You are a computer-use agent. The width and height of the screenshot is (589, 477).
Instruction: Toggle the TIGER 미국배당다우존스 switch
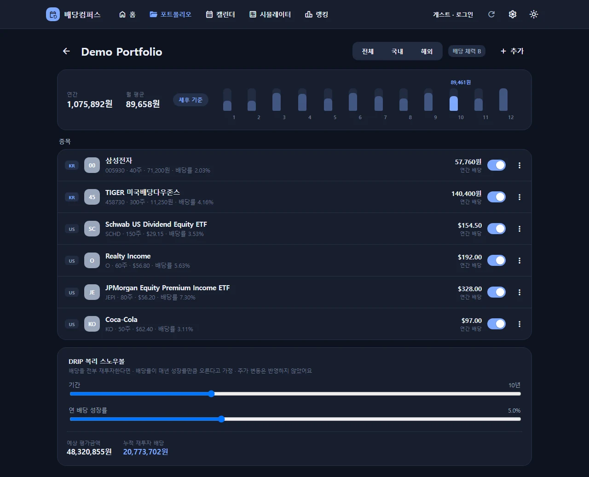497,197
